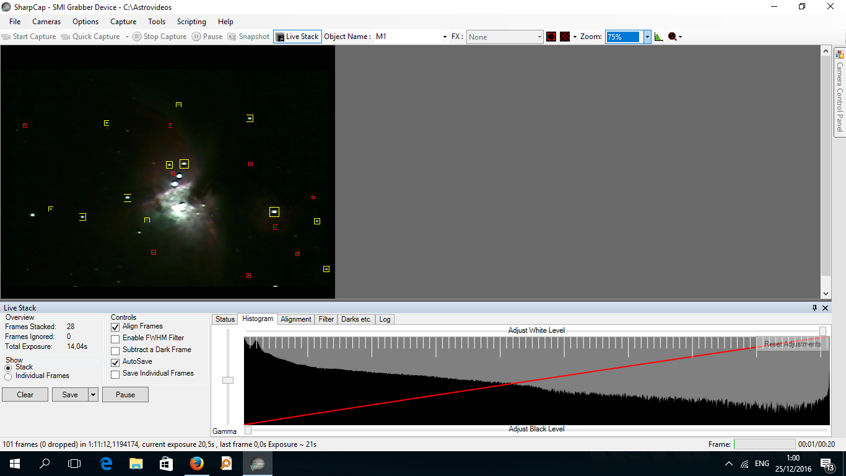Click the red magnifier focus tool icon
846x476 pixels.
[x=673, y=37]
